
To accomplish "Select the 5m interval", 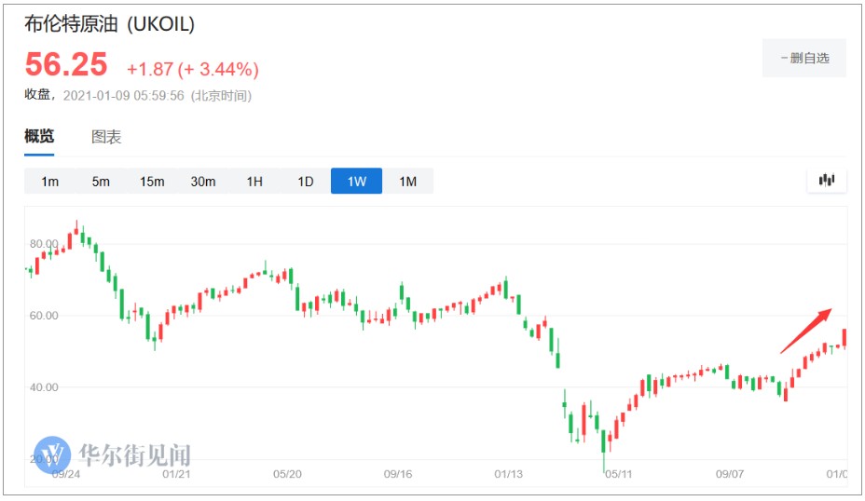I will 101,182.
